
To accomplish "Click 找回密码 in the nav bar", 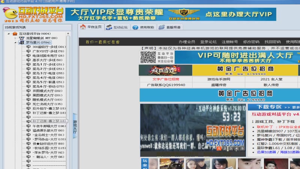I will pos(273,42).
